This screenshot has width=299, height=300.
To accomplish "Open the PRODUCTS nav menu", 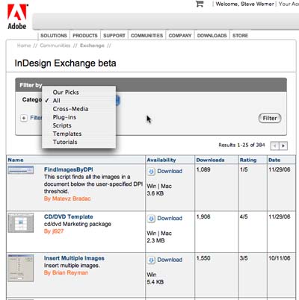I will 85,36.
